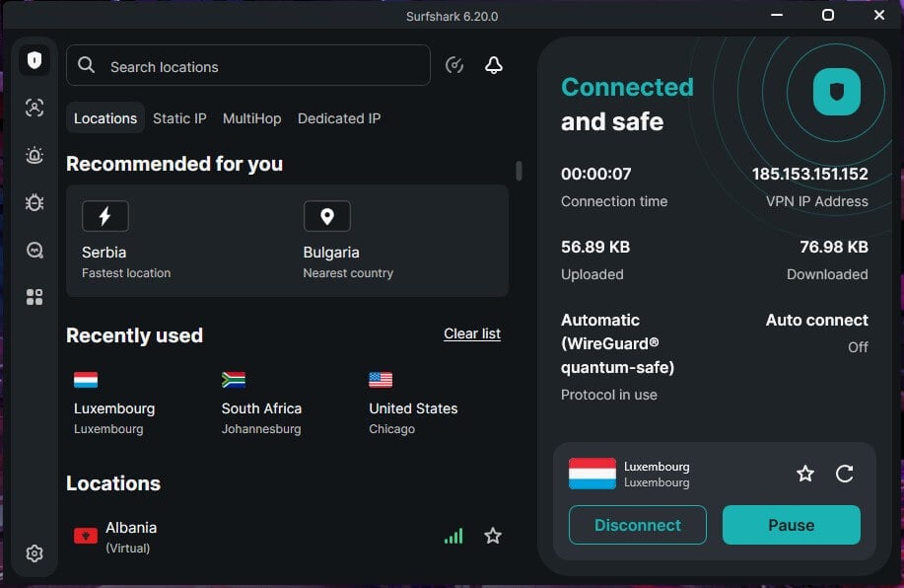Viewport: 904px width, 588px height.
Task: Click the South Africa flag icon
Action: pyautogui.click(x=234, y=380)
